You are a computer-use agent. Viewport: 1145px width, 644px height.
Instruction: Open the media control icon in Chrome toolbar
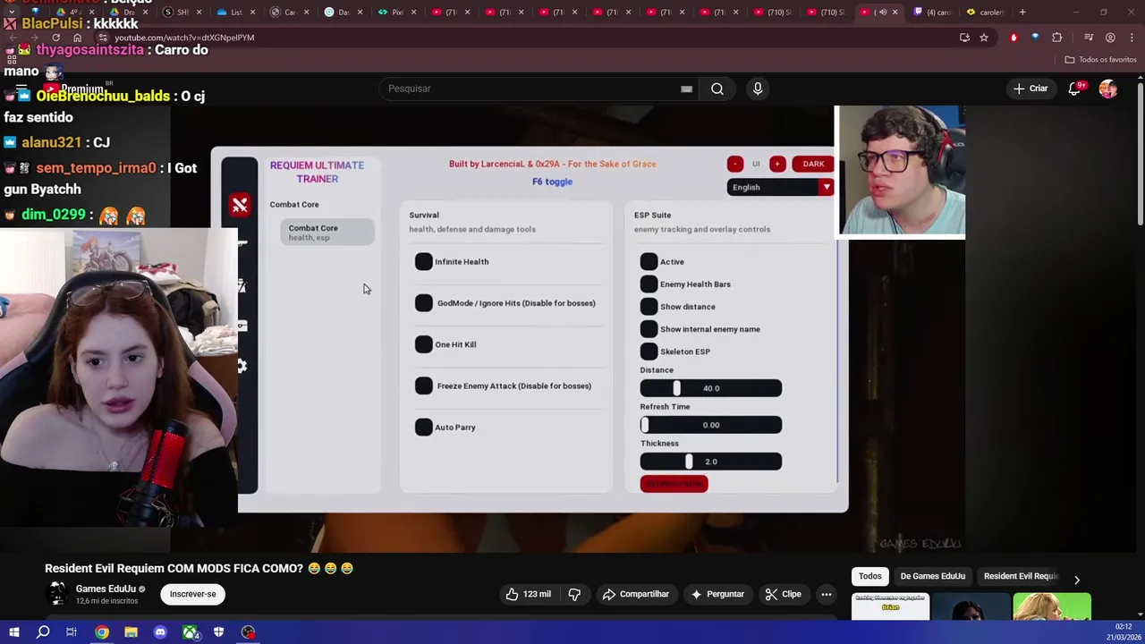(1089, 38)
